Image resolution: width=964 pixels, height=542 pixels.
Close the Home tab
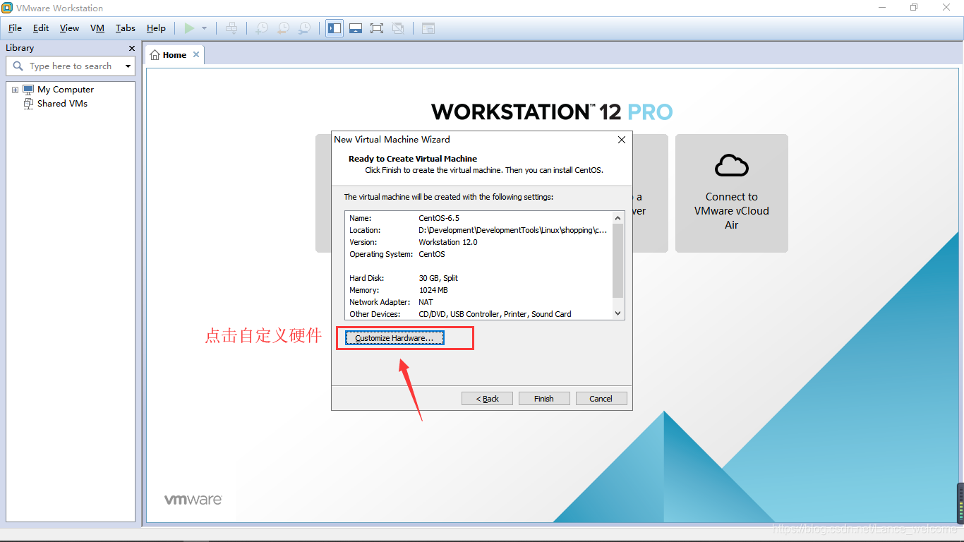click(x=196, y=54)
